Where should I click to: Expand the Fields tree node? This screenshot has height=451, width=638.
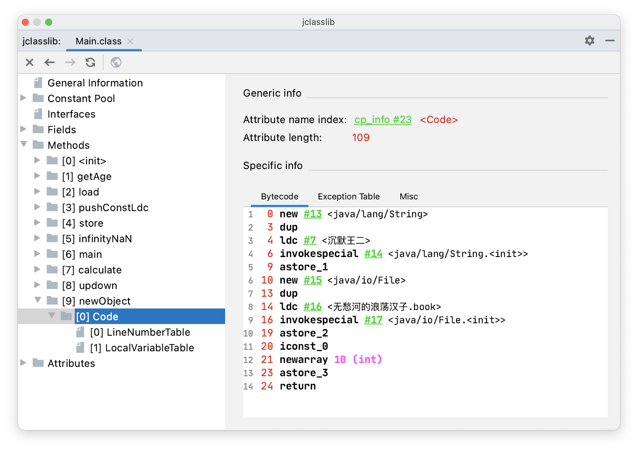23,129
